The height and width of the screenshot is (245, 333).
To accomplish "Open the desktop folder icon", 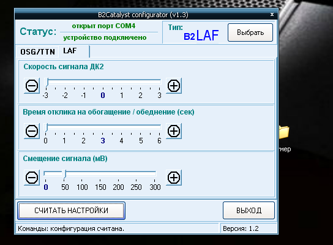I will [285, 132].
